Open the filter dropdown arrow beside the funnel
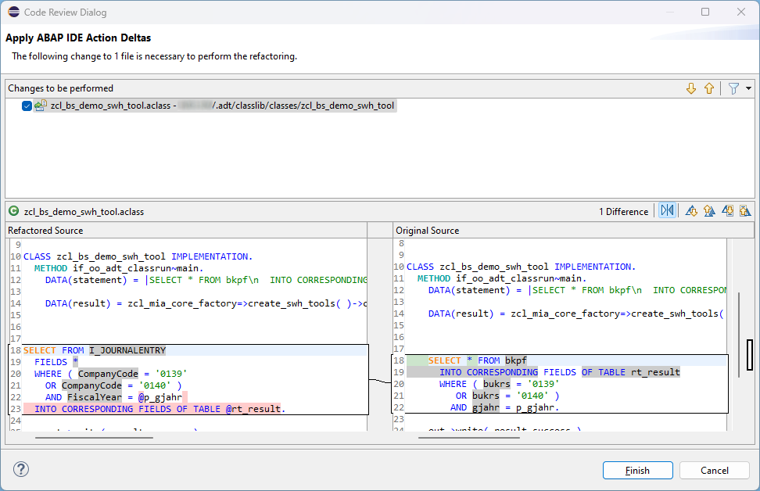760x491 pixels. click(748, 88)
